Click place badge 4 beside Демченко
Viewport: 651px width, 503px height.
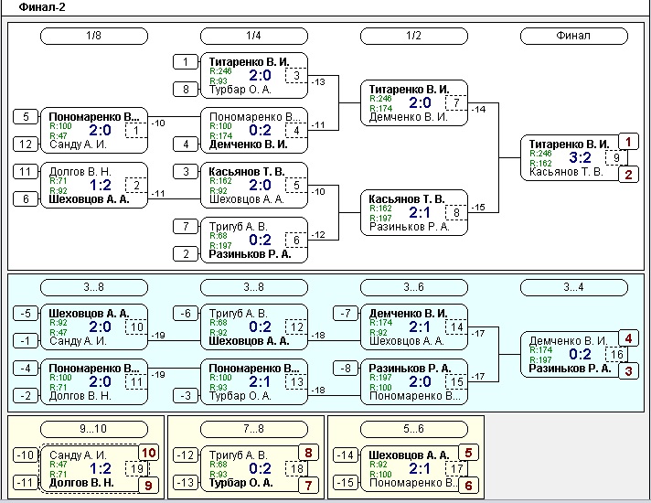628,338
